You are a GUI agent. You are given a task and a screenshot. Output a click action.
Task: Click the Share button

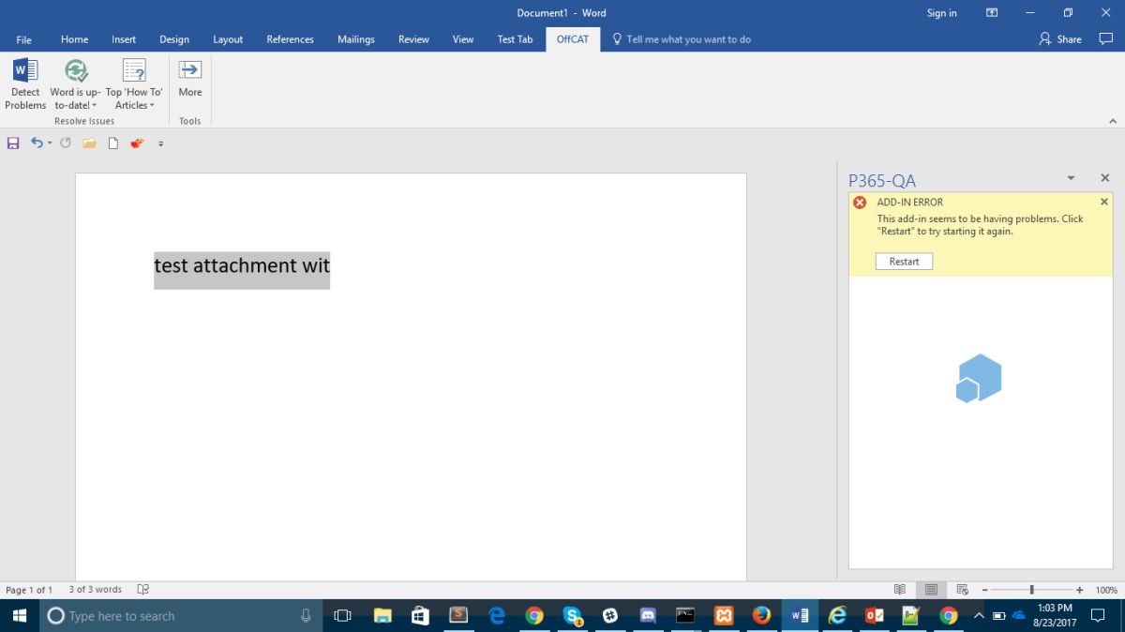[1060, 39]
